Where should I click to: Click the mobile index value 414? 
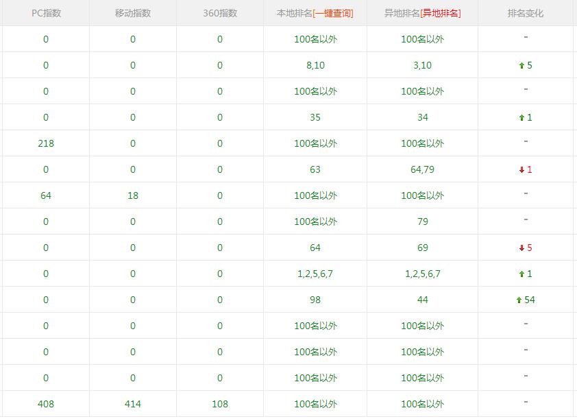(133, 404)
